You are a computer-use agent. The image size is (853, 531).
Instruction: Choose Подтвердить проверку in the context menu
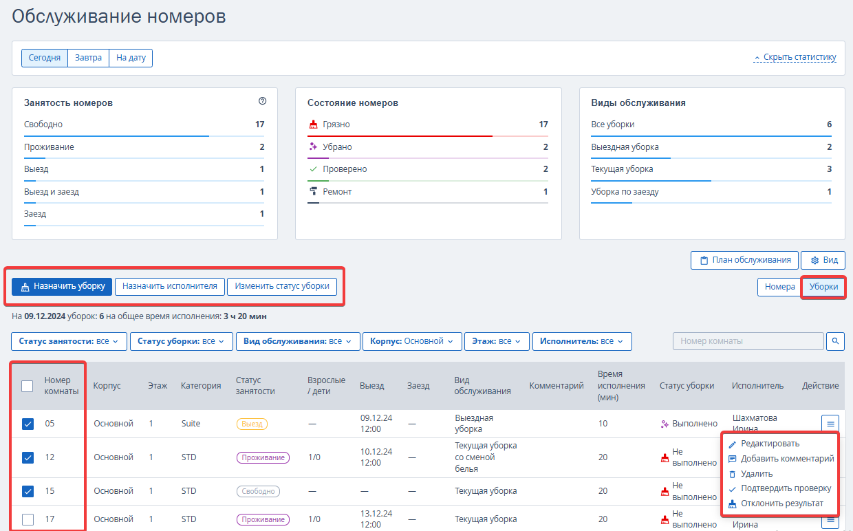(786, 488)
